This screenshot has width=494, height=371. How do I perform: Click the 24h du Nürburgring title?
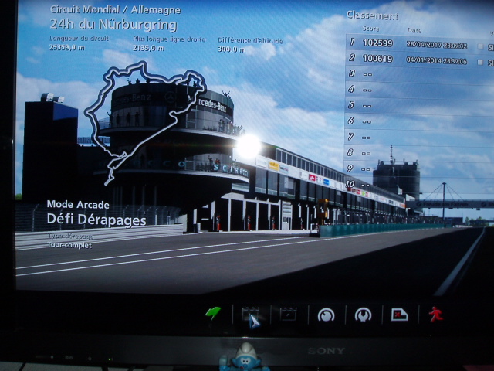click(107, 25)
